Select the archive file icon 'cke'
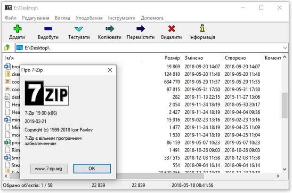The image size is (292, 193). tap(8, 74)
